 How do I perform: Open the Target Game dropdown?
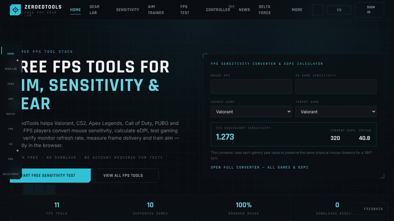pos(336,112)
